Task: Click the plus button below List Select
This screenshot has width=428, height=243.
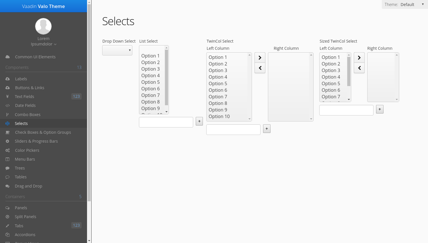Action: (x=199, y=121)
